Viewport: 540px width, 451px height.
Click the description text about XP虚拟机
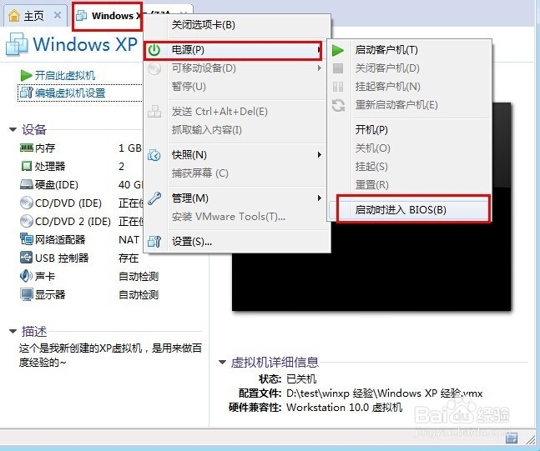pos(110,355)
